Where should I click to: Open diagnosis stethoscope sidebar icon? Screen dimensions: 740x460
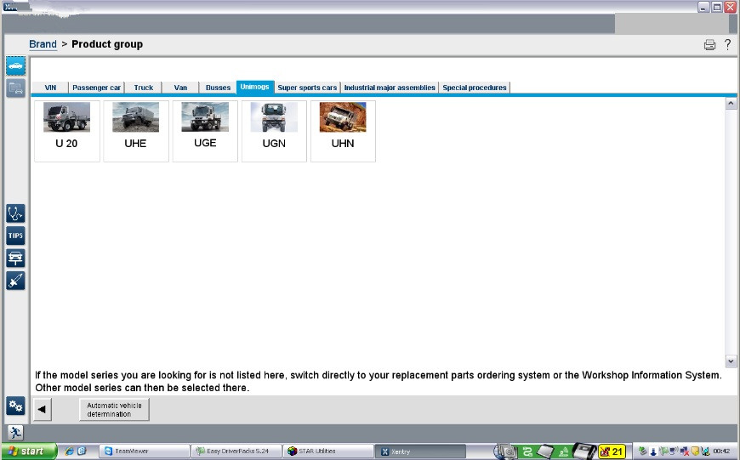(15, 213)
